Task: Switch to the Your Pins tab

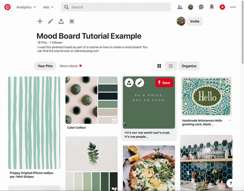Action: point(45,66)
